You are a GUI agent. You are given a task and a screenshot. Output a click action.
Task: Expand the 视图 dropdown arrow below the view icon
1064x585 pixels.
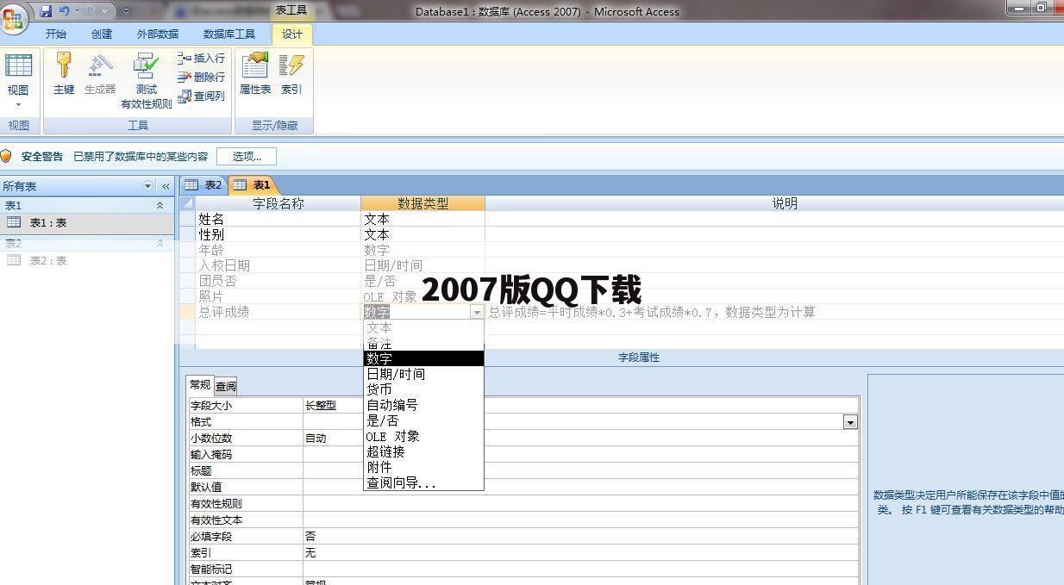[18, 105]
